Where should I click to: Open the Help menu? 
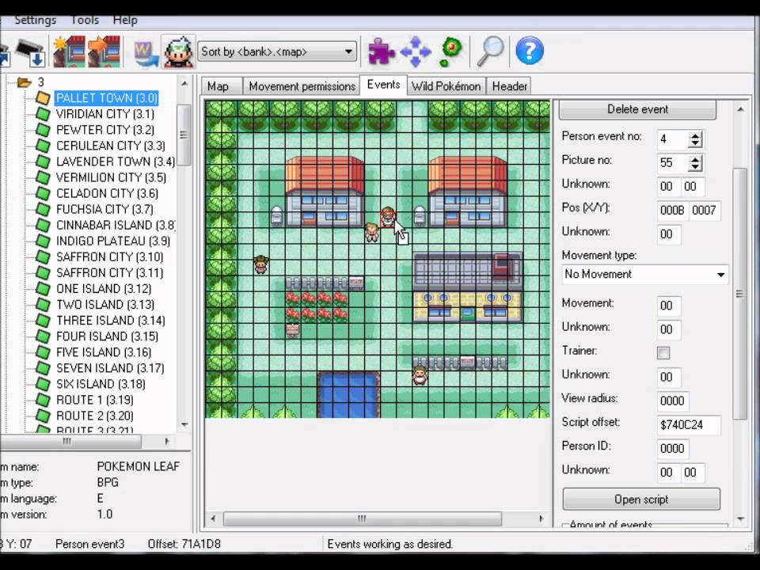click(125, 20)
